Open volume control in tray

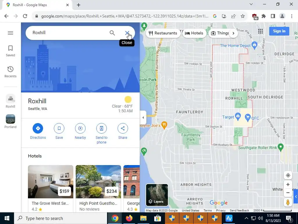click(x=260, y=218)
